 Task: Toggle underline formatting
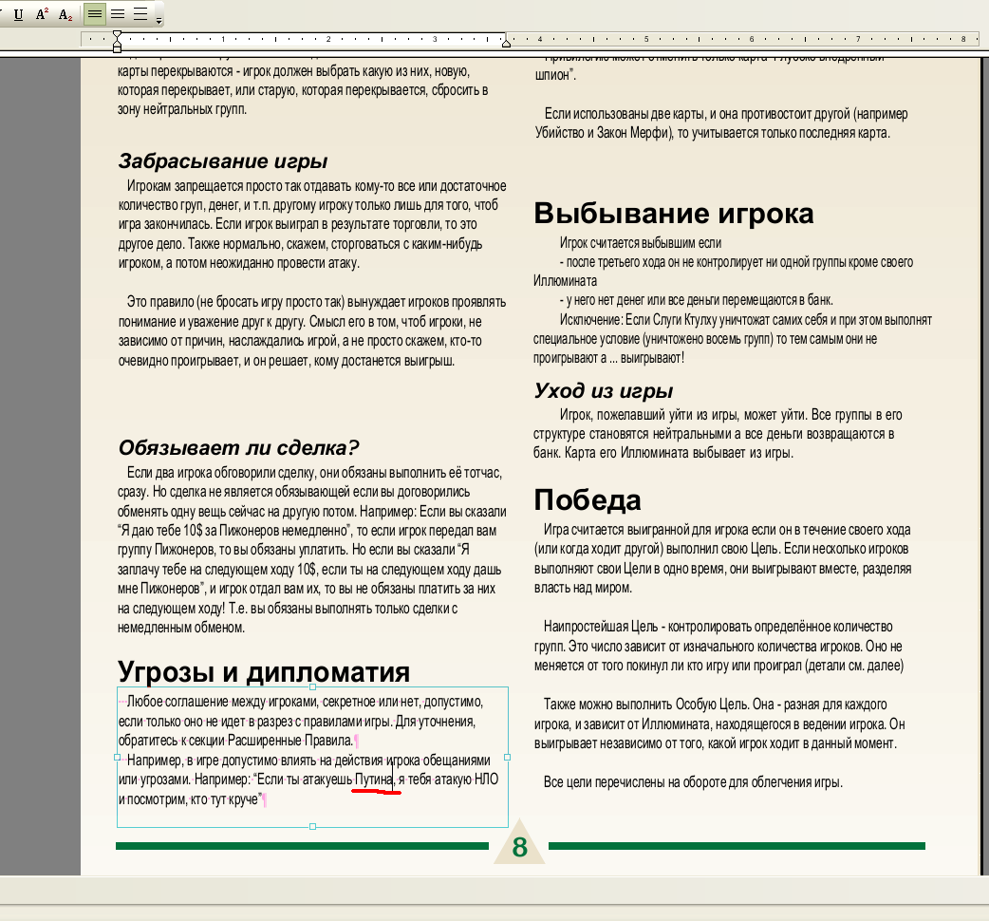click(19, 14)
